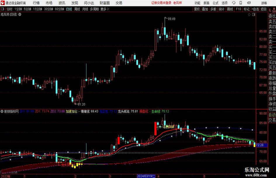Open the 行情 menu
This screenshot has height=178, width=276.
pos(36,3)
